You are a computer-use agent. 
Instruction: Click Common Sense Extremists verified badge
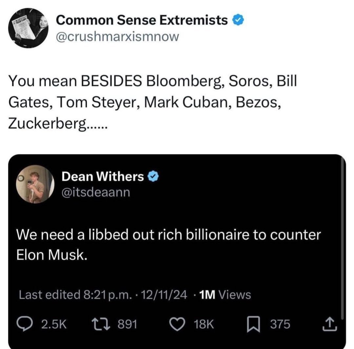(x=237, y=21)
